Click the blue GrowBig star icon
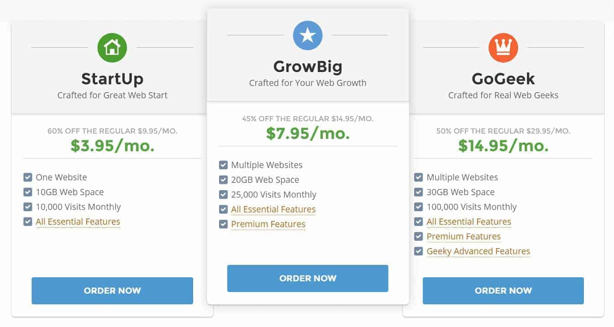The width and height of the screenshot is (614, 327). 308,35
